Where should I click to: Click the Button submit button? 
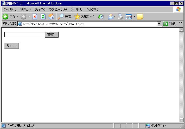pyautogui.click(x=11, y=46)
